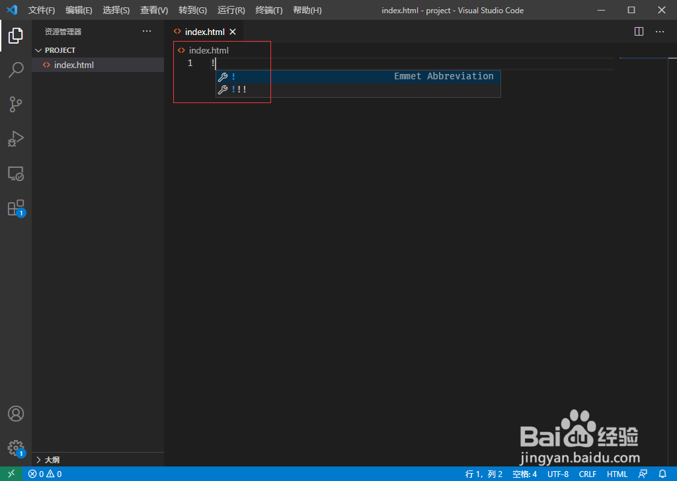Open the 查看(V) menu
Screen dimensions: 677x481
(x=154, y=11)
